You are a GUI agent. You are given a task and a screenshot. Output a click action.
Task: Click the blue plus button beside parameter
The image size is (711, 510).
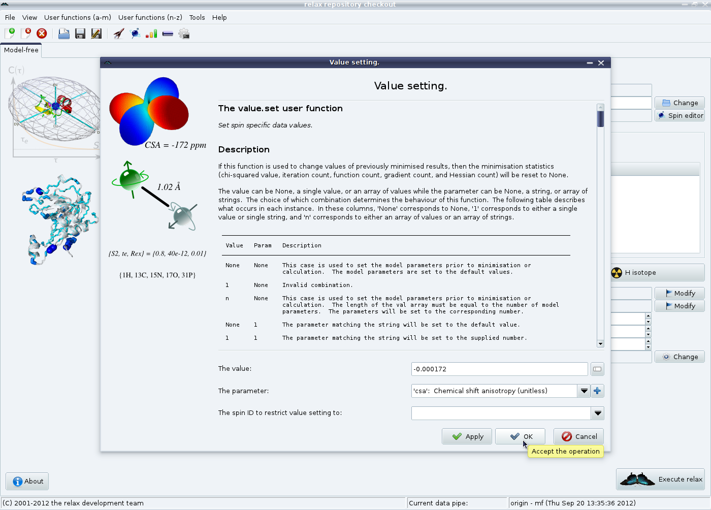(597, 391)
